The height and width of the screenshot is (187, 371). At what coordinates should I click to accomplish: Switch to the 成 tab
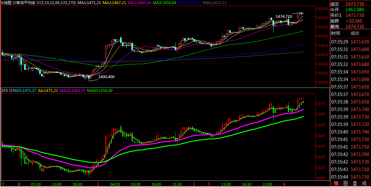[364, 183]
